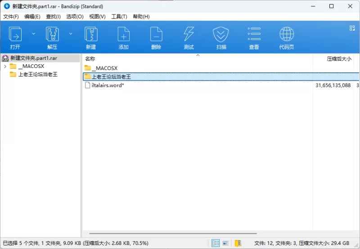Click the yellow archive icon in status bar
The image size is (360, 249).
[238, 243]
